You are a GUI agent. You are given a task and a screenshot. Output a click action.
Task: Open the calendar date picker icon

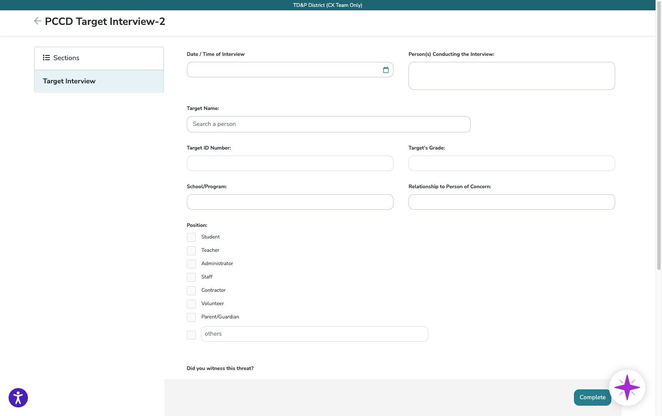[x=386, y=70]
